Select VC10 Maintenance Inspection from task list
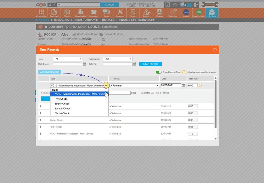The height and width of the screenshot is (183, 264). (79, 94)
